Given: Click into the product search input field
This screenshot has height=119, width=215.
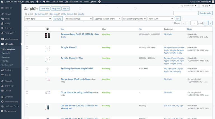Looking at the screenshot, I should tap(185, 13).
